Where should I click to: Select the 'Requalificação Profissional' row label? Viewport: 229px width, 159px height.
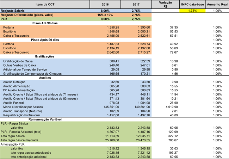point(22,115)
